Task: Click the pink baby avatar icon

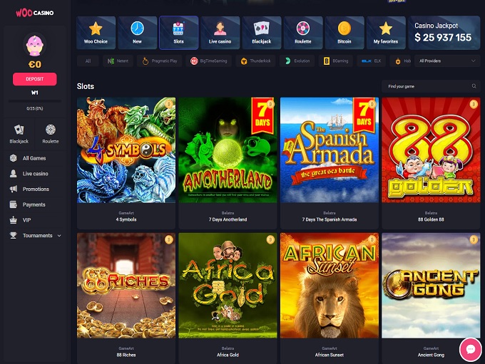Action: point(35,46)
